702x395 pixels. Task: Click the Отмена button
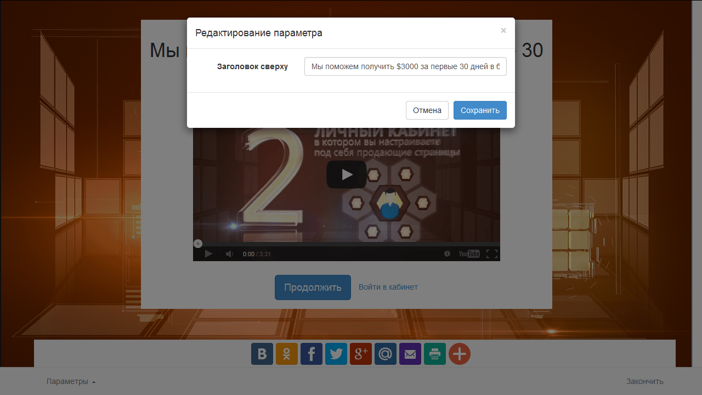427,110
